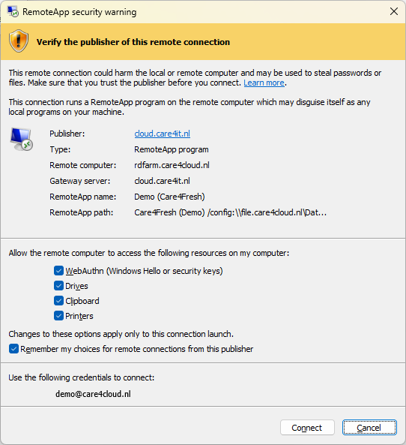Open the cloud.care4it.nl publisher link

[x=162, y=134]
